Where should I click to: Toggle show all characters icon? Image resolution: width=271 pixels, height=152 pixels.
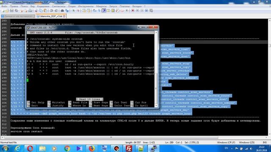pyautogui.click(x=99, y=11)
